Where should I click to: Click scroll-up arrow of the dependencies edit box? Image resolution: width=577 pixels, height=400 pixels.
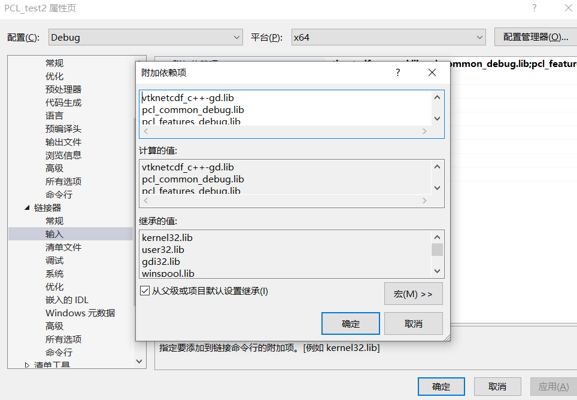point(437,96)
